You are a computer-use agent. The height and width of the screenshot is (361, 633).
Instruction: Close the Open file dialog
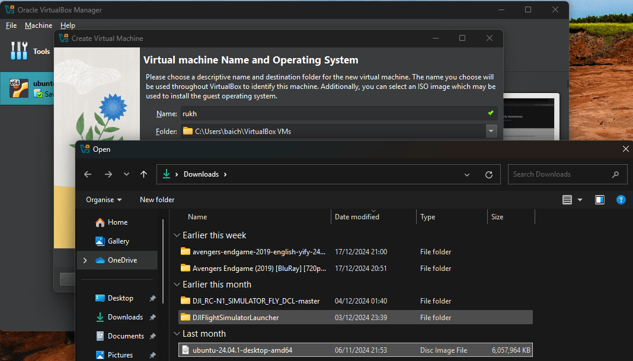[626, 149]
